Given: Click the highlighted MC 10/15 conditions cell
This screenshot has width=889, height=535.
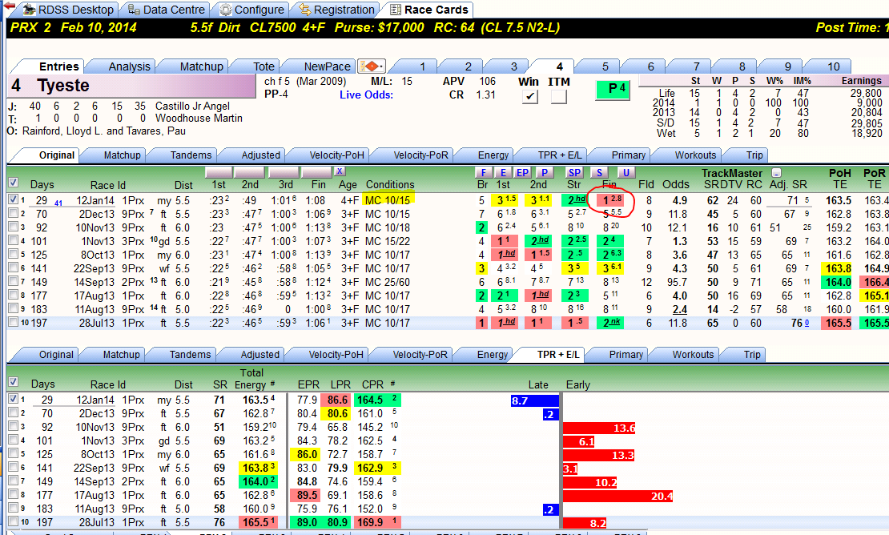Looking at the screenshot, I should tap(388, 200).
